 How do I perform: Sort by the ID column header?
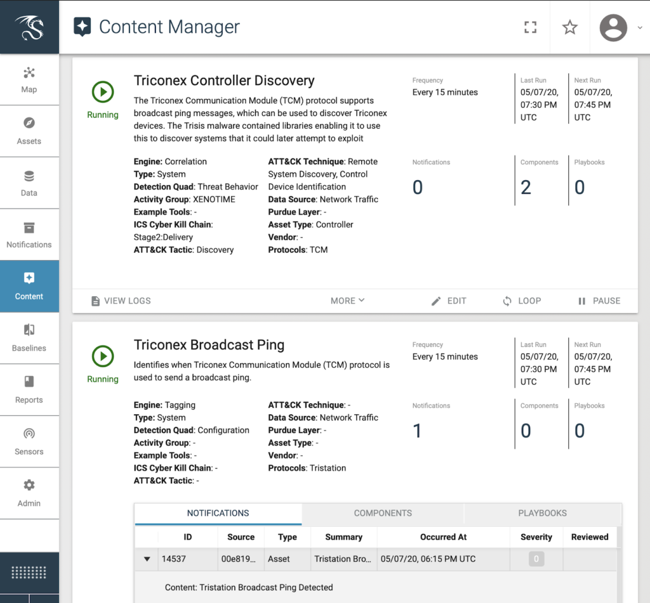[x=188, y=537]
